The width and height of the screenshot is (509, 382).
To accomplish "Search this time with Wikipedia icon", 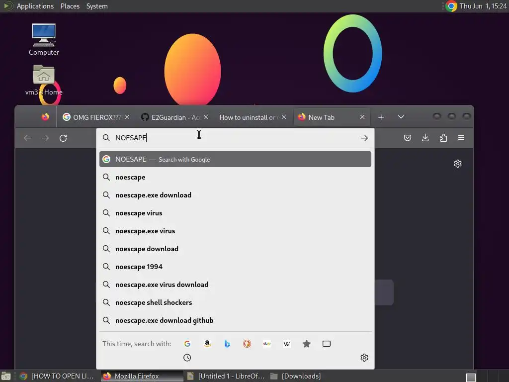I will coord(287,344).
